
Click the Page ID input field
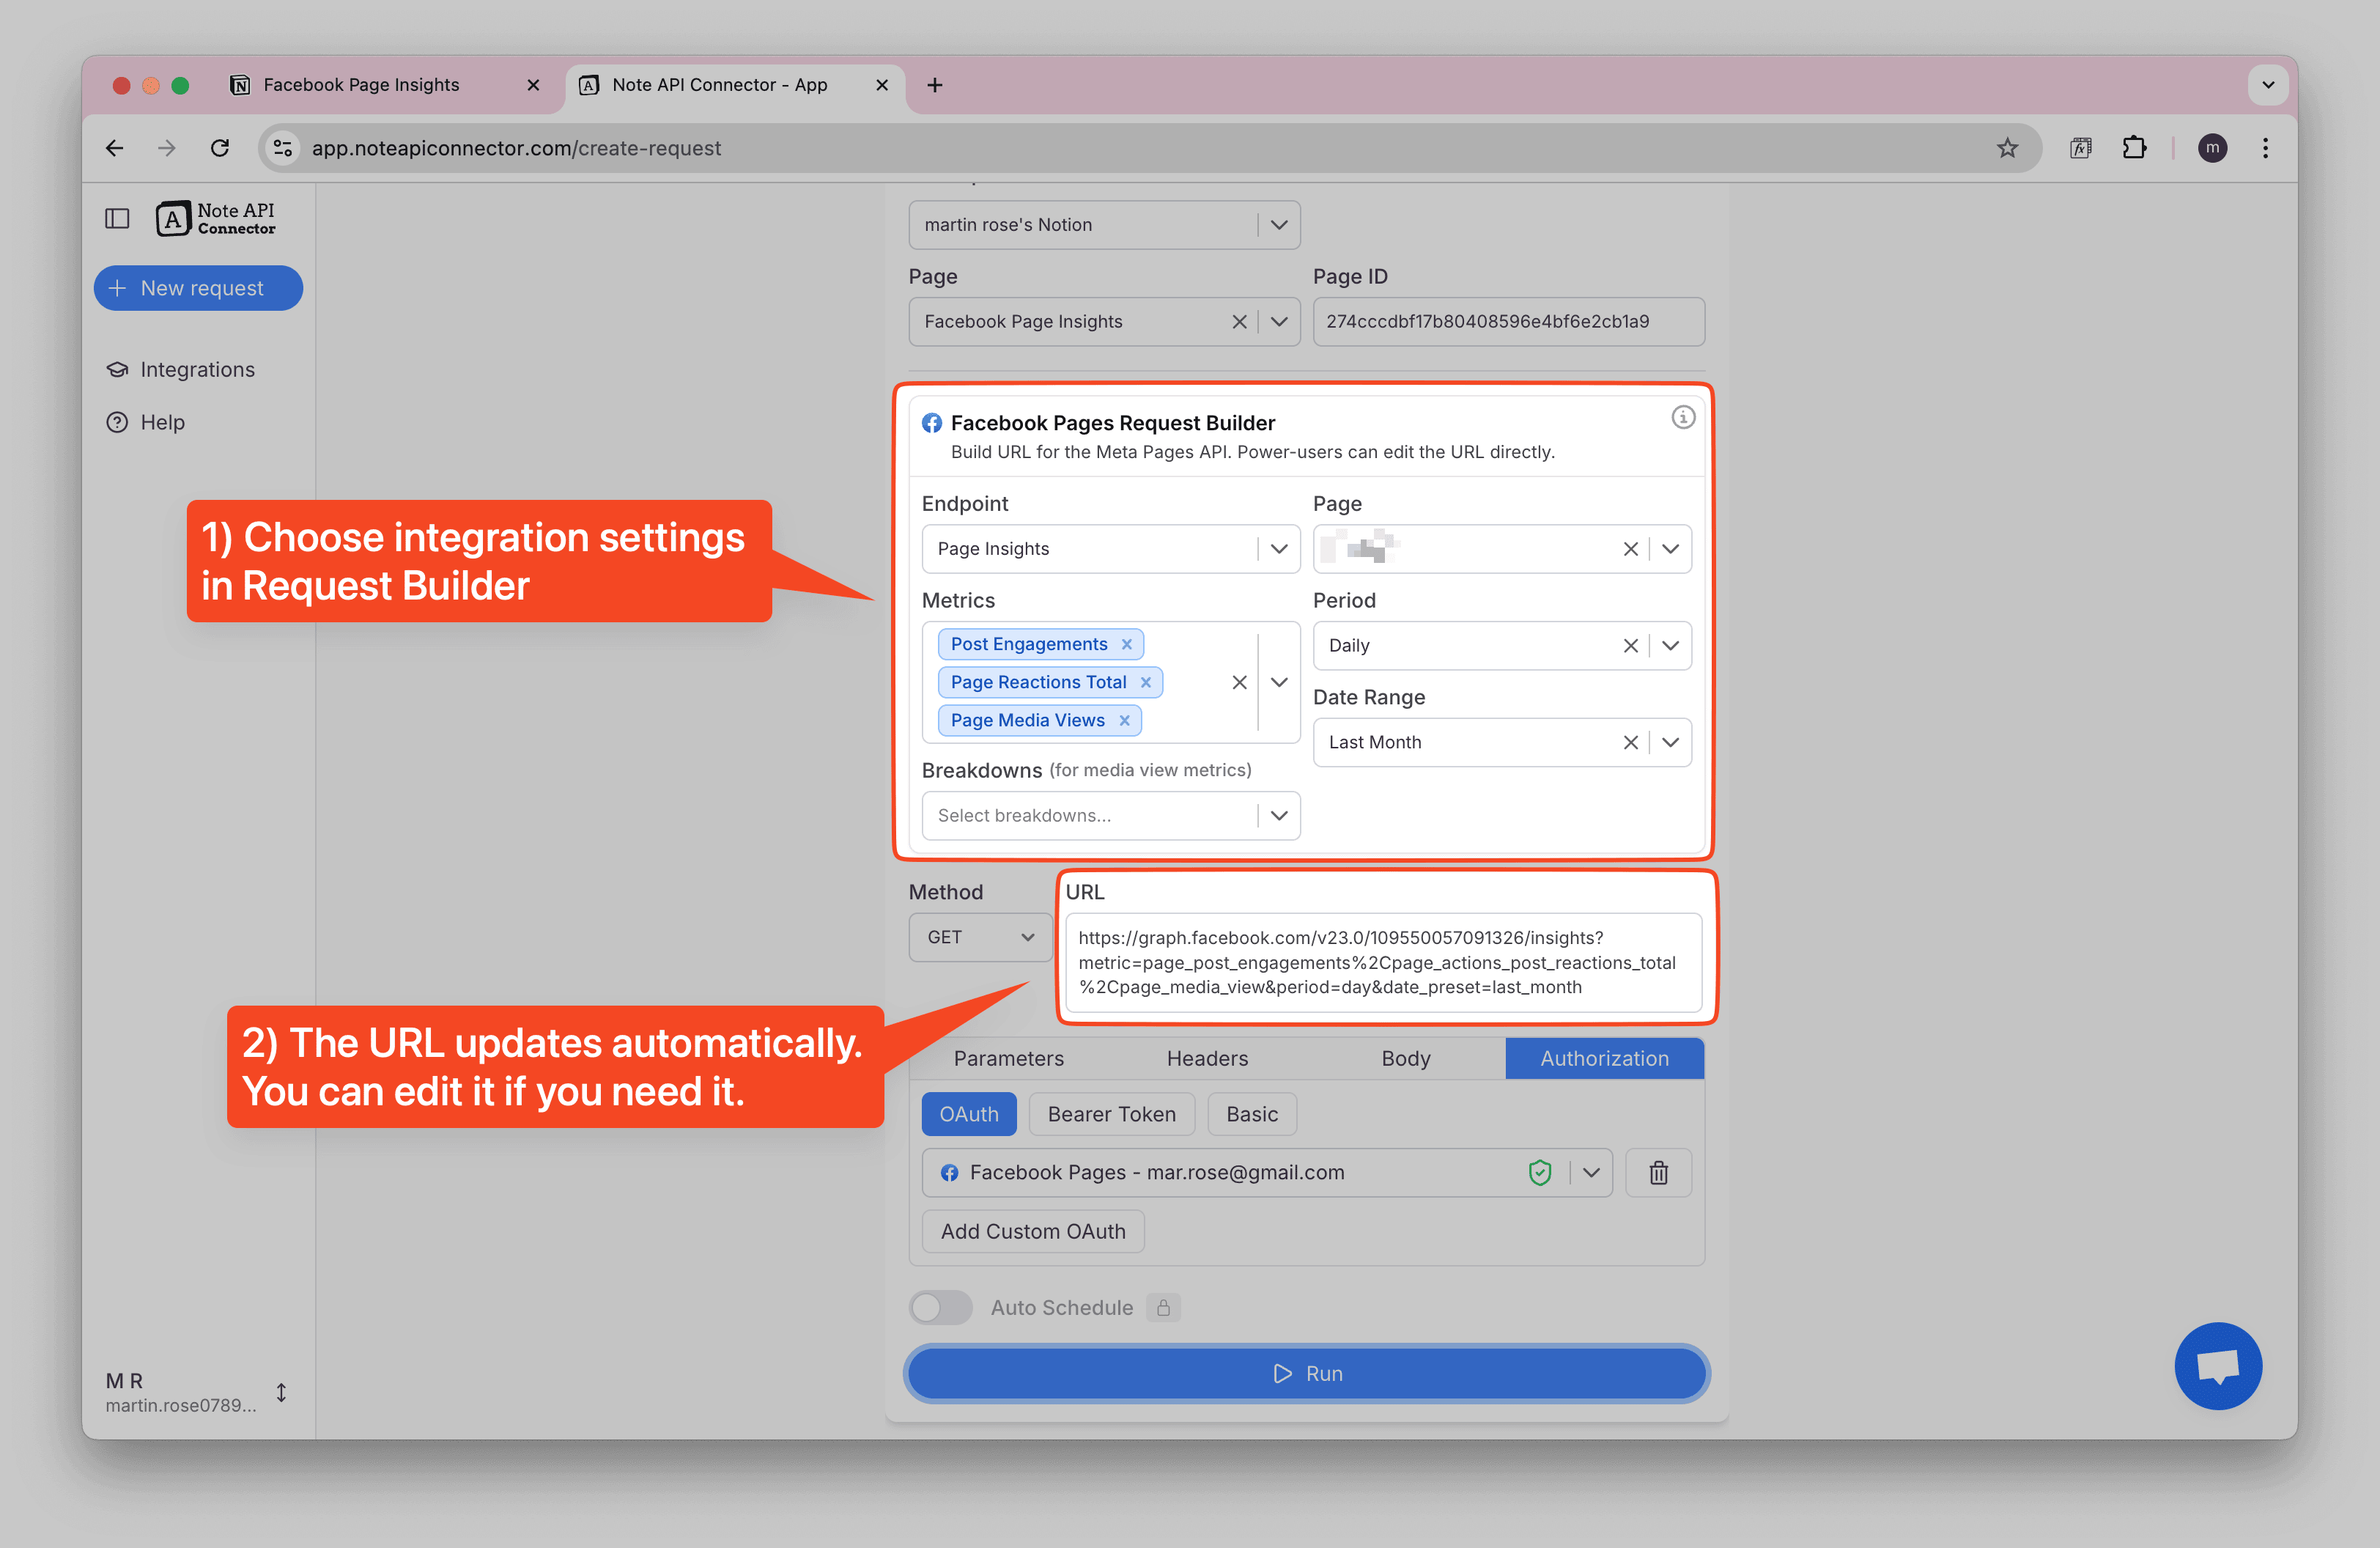pyautogui.click(x=1508, y=321)
